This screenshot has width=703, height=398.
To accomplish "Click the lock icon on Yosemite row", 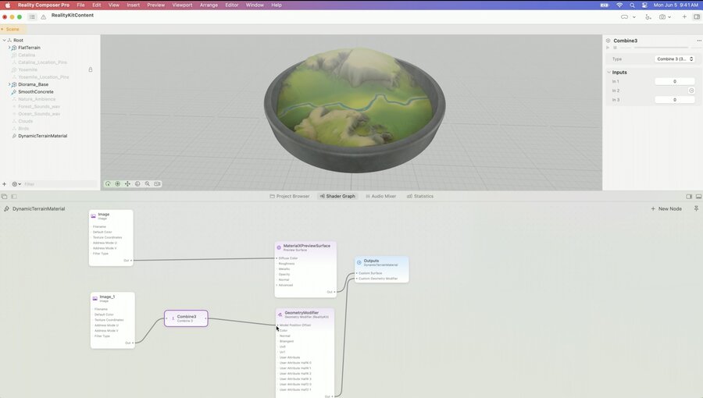I will click(x=91, y=69).
